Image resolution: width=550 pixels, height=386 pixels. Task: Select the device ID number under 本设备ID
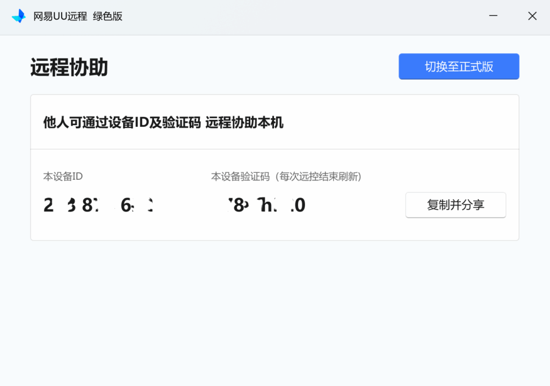coord(98,205)
